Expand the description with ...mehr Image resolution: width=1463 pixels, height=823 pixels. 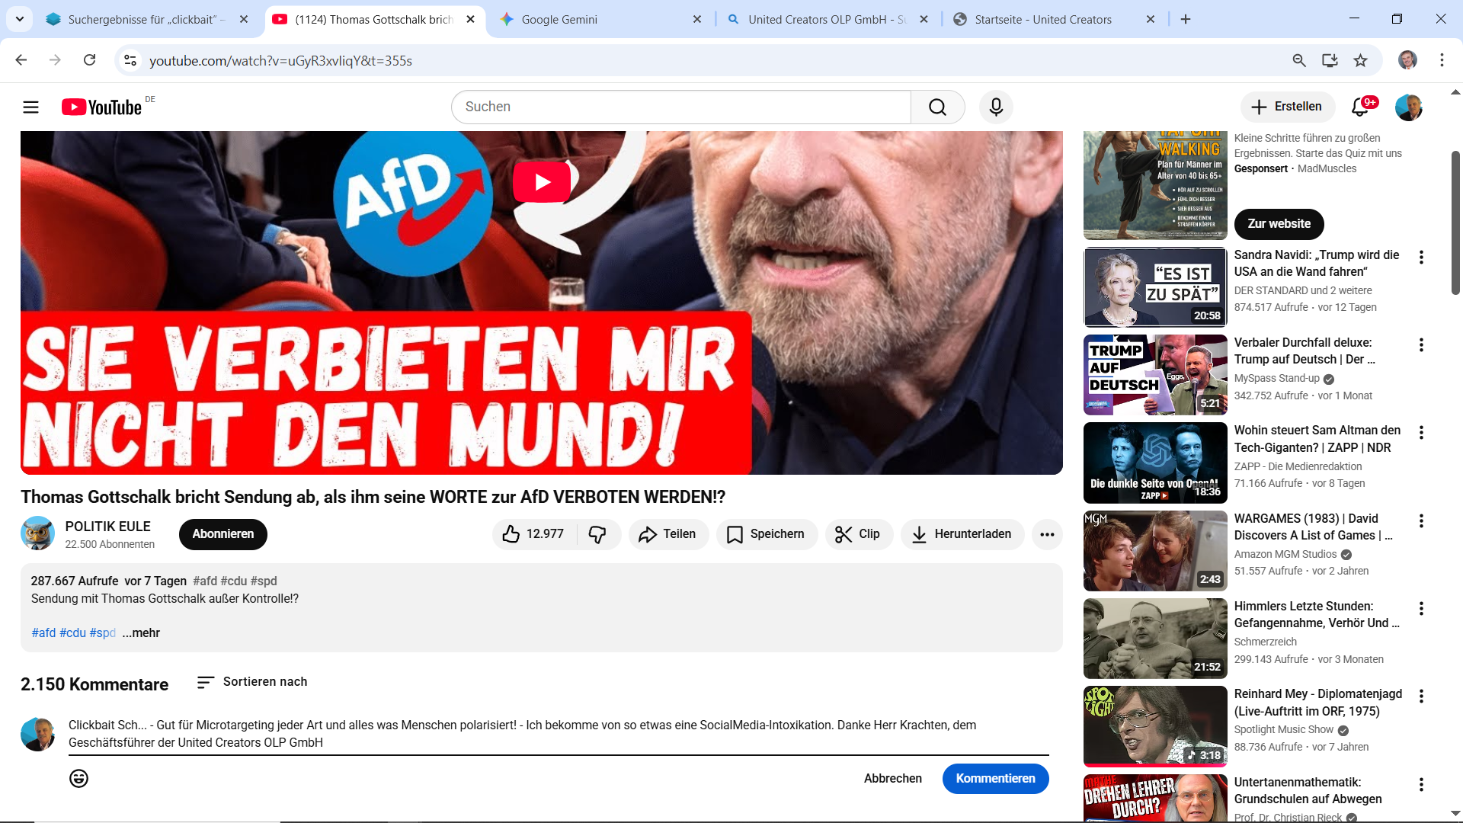coord(141,632)
